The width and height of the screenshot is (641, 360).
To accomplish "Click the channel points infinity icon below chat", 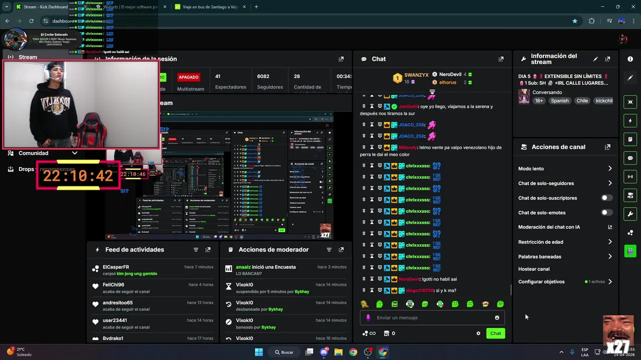I will coord(369,333).
